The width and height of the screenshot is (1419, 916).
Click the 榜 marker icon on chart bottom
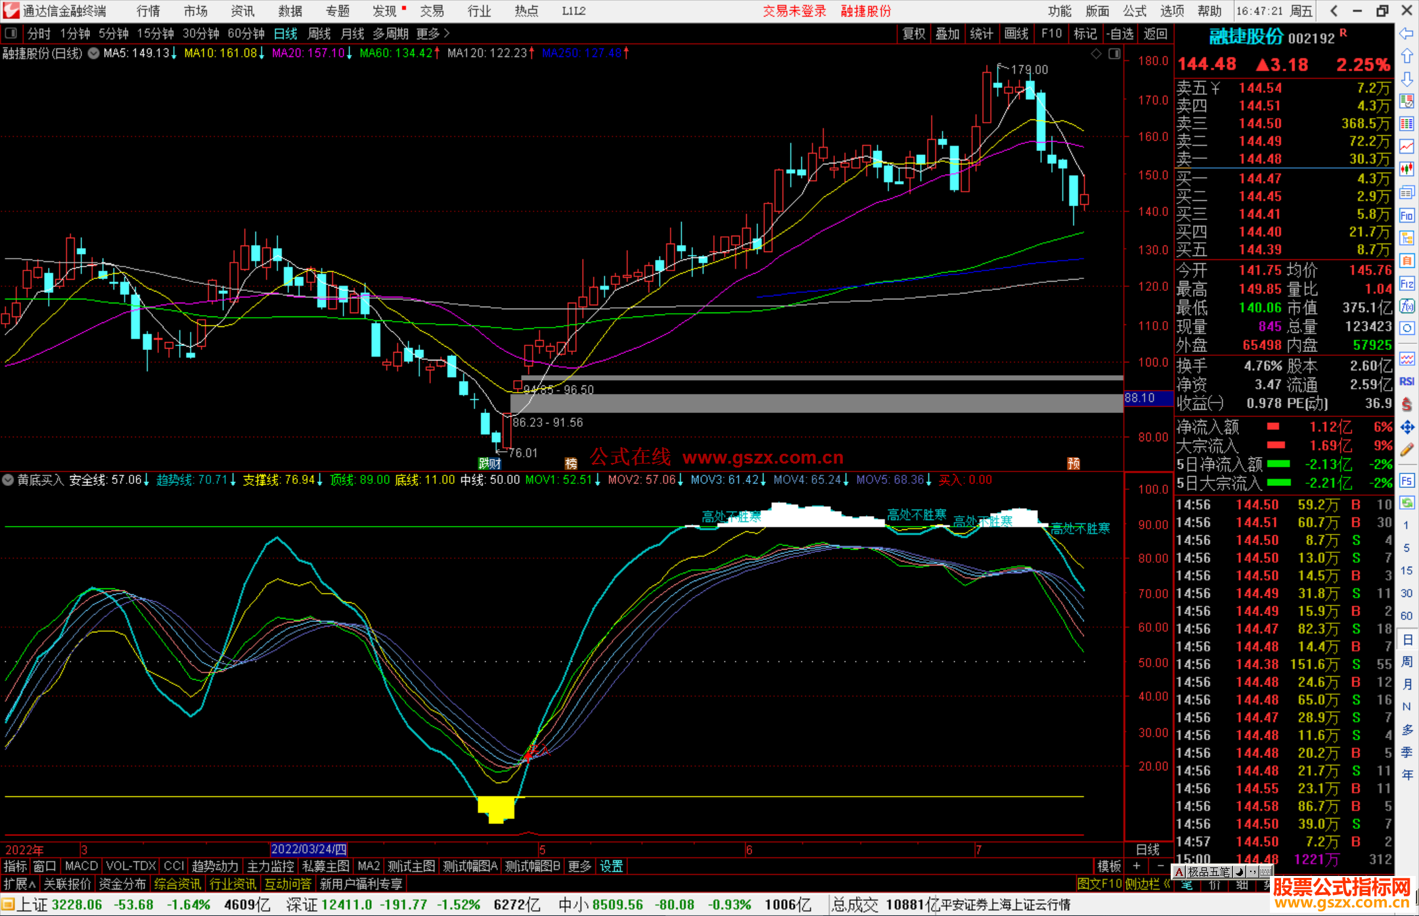(571, 464)
